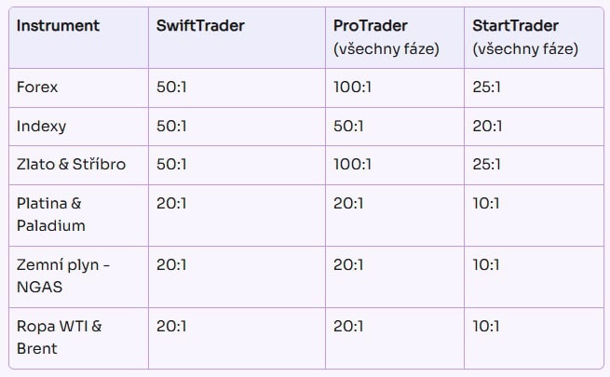
Task: Select the StartTrader column header
Action: [x=515, y=26]
